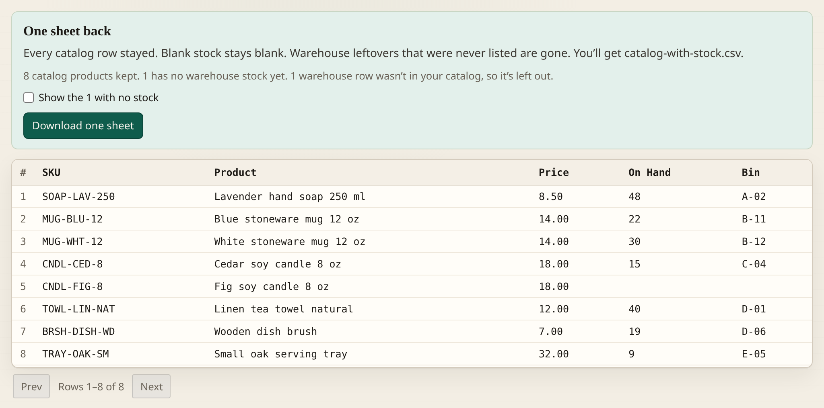Click the CNDL-FIG-8 SKU cell
This screenshot has height=408, width=824.
pos(72,287)
